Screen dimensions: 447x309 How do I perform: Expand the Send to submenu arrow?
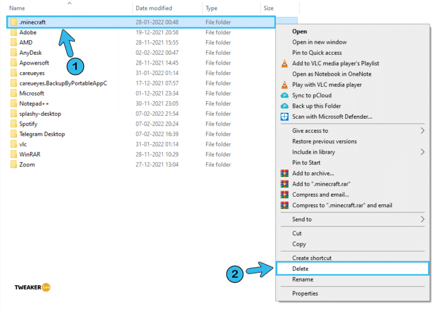click(423, 219)
